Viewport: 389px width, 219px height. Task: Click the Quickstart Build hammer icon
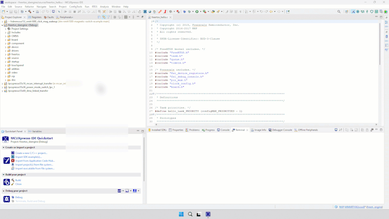click(12, 180)
